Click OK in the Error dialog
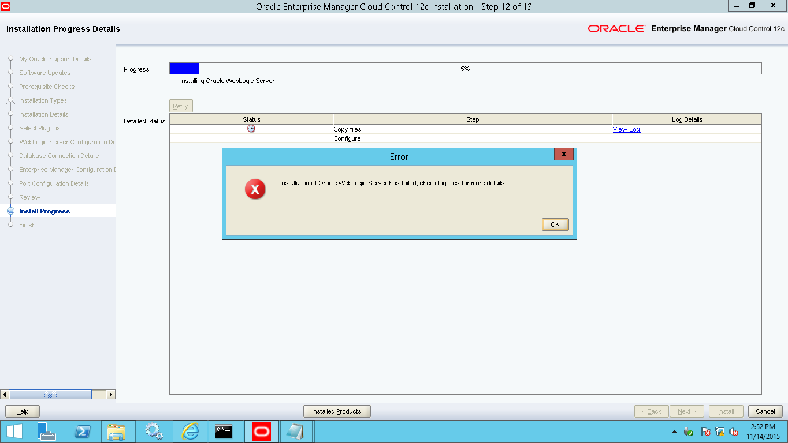This screenshot has height=443, width=788. click(x=555, y=224)
